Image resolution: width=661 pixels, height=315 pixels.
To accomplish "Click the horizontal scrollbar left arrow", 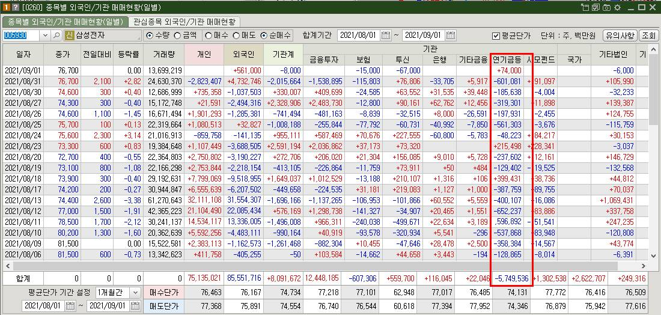I will pyautogui.click(x=7, y=266).
